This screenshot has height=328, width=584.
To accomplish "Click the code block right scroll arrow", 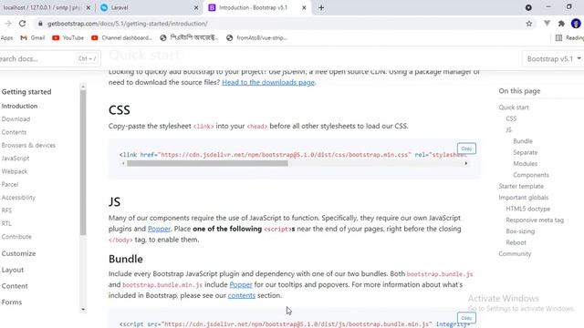I will coord(465,163).
